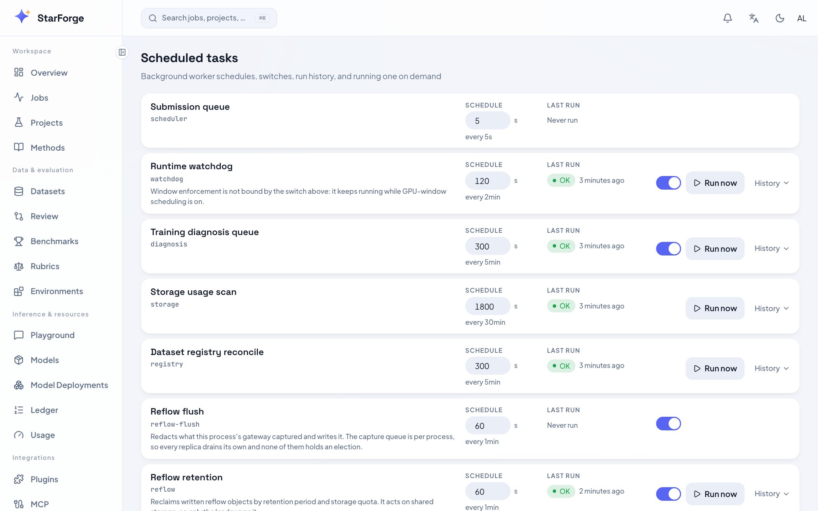
Task: Edit Dataset registry reconcile schedule 300
Action: (487, 366)
